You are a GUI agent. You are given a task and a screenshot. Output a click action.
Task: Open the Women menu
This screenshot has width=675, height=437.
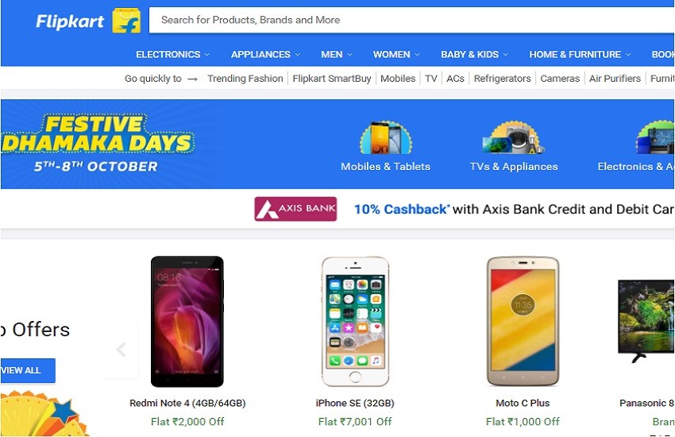coord(396,55)
